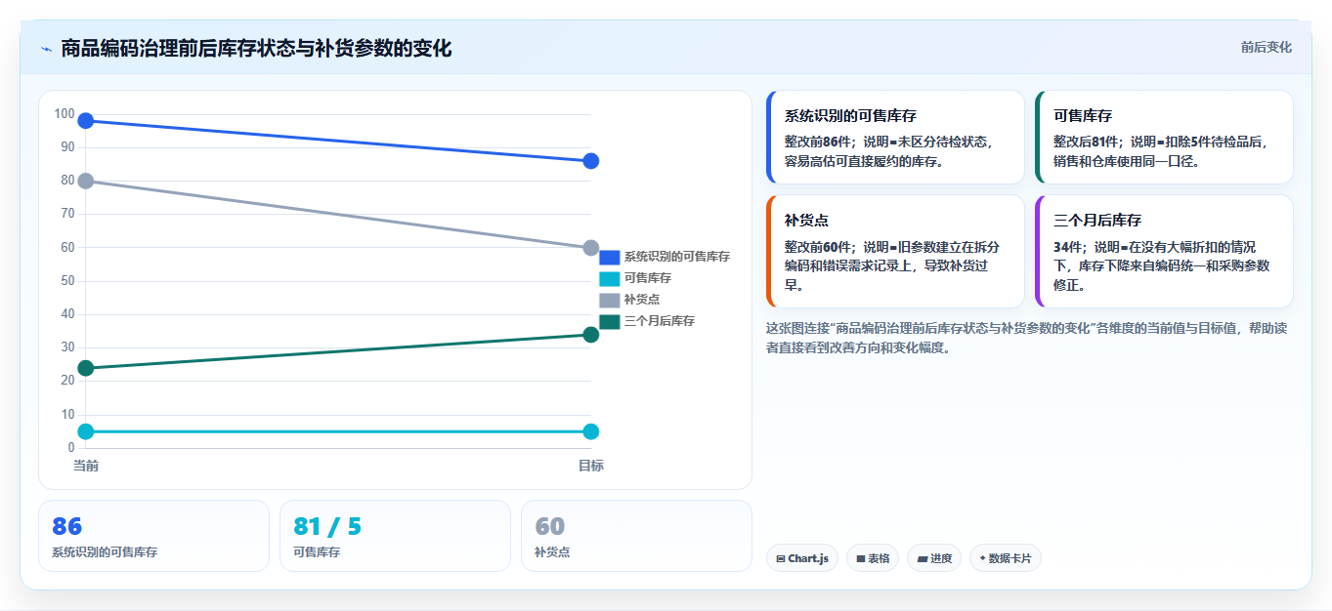Screen dimensions: 1332x611
Task: Click the 目标 x-axis label
Action: pyautogui.click(x=590, y=466)
